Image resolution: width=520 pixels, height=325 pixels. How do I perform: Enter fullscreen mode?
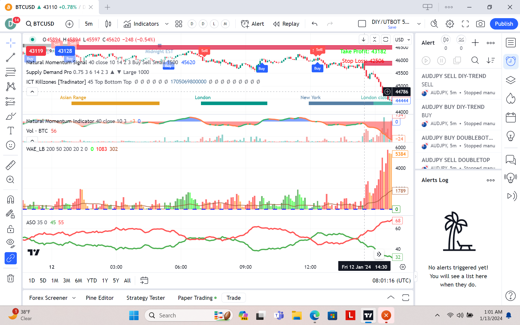point(465,24)
